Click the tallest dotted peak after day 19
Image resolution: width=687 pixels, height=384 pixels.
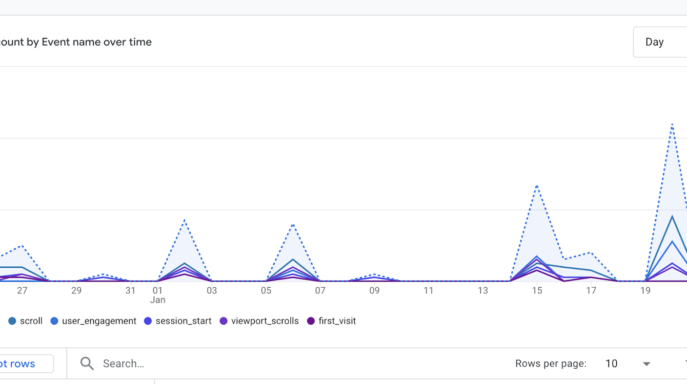[672, 124]
